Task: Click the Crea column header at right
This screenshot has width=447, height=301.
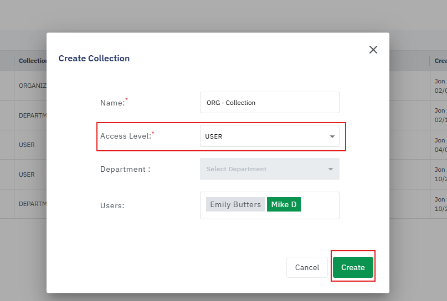Action: click(440, 61)
